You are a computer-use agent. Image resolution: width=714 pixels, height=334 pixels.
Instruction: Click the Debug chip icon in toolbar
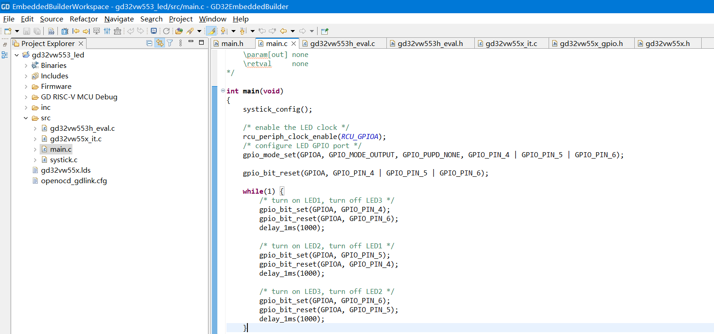65,31
